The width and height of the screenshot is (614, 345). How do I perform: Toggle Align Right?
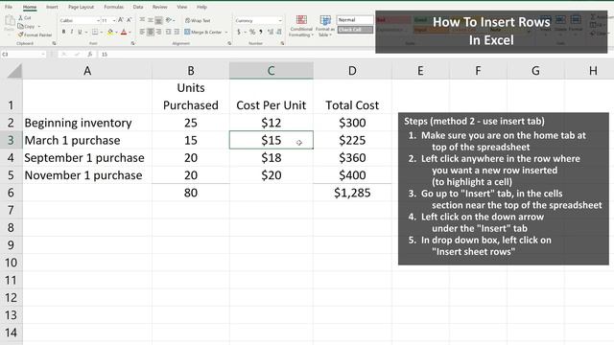[158, 32]
